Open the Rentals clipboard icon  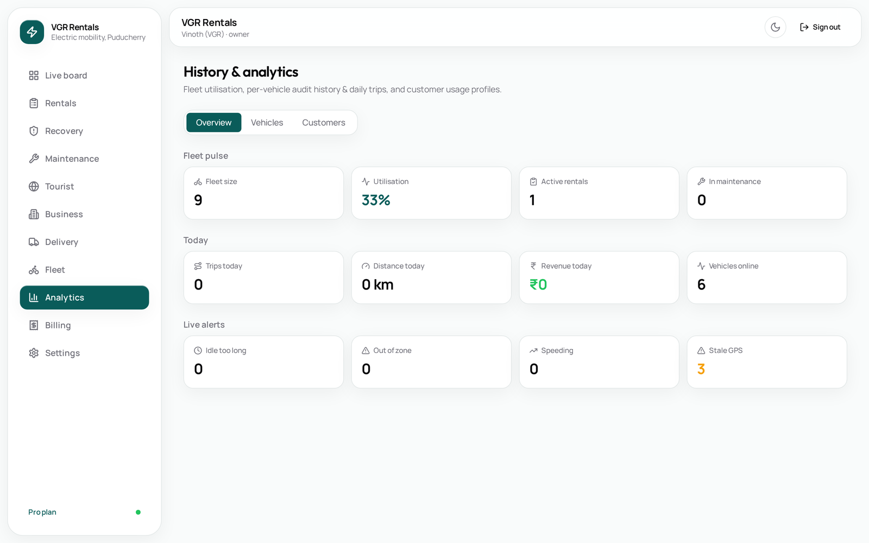34,103
